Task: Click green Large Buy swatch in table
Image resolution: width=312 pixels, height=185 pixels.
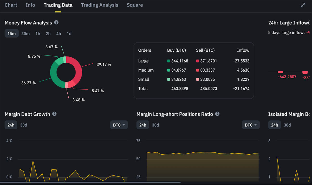Action: coord(168,61)
